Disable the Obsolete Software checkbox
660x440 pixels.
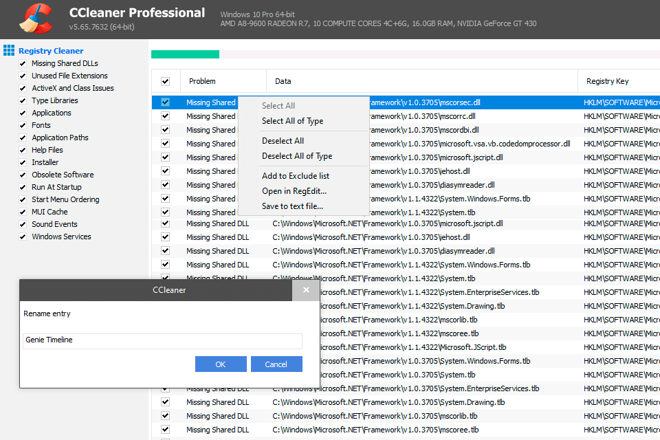pos(23,175)
